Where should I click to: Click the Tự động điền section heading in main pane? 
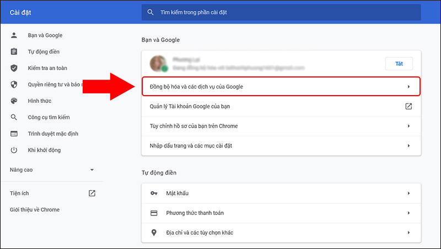(x=159, y=173)
